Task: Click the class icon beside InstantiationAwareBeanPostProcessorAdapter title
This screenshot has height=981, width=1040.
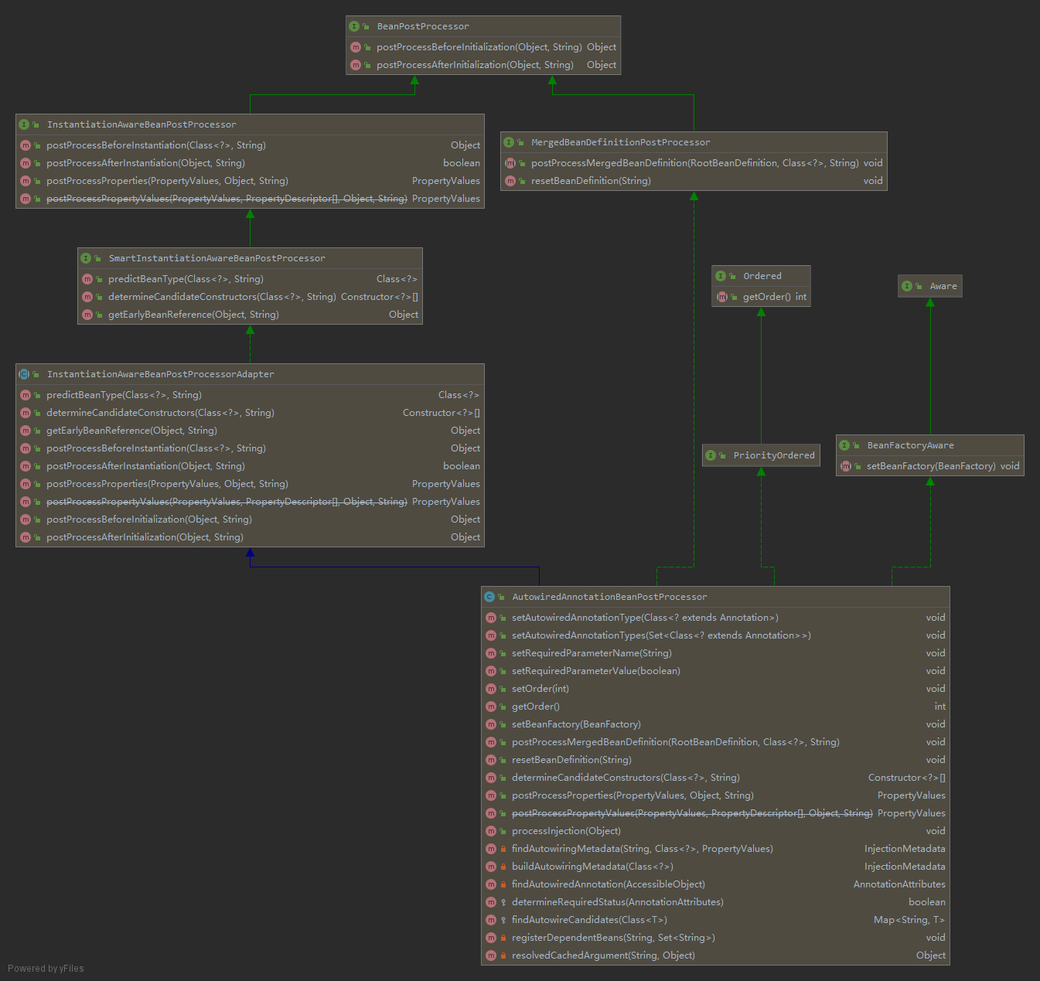Action: [x=24, y=374]
